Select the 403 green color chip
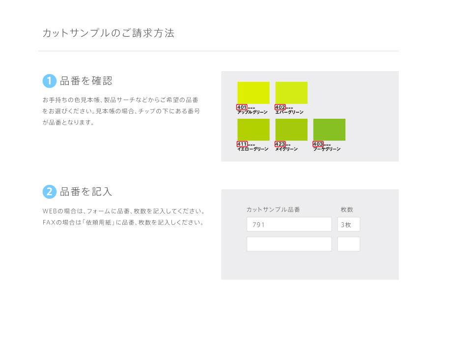The height and width of the screenshot is (340, 450). [329, 130]
